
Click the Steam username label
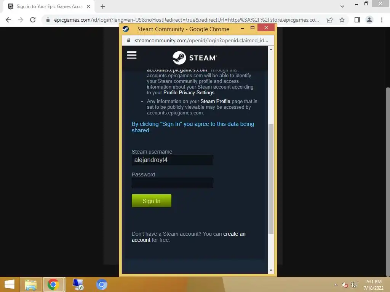tap(152, 152)
